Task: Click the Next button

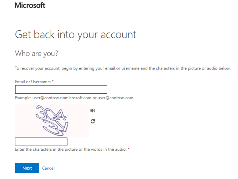Action: (x=27, y=168)
